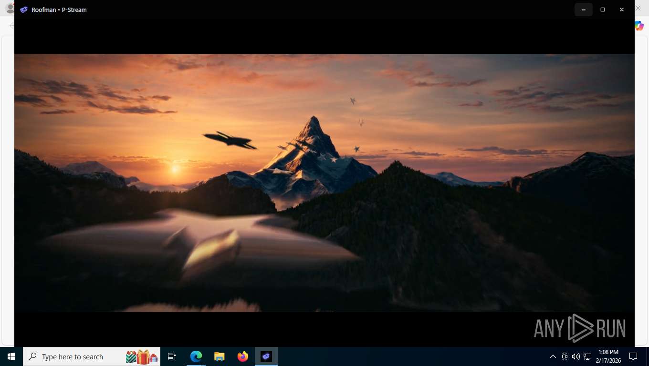Viewport: 649px width, 366px height.
Task: Minimize the P-Stream window
Action: pos(583,10)
